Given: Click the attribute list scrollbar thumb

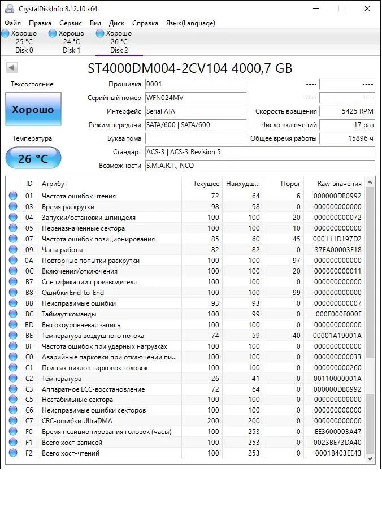Looking at the screenshot, I should [x=370, y=272].
